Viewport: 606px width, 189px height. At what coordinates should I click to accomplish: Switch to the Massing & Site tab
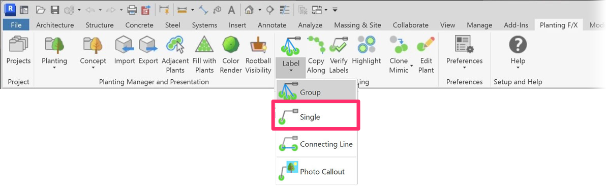click(x=357, y=25)
